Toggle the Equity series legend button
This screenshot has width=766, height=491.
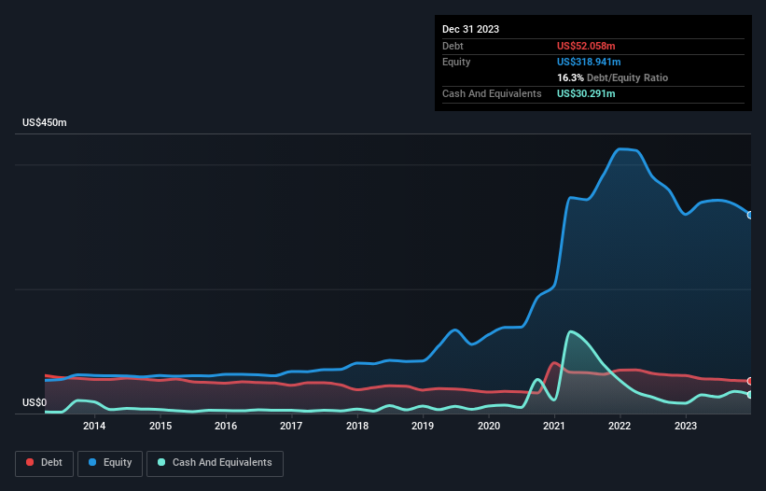[110, 463]
